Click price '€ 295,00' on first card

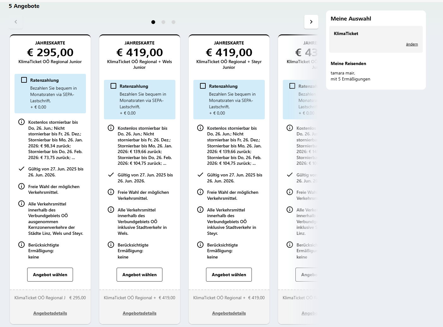(50, 52)
